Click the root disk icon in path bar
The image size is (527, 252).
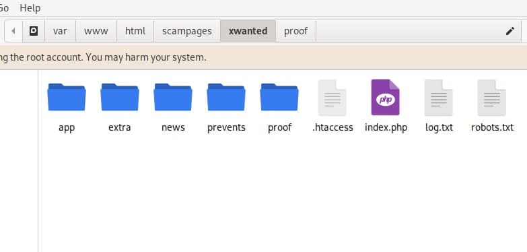[x=34, y=31]
